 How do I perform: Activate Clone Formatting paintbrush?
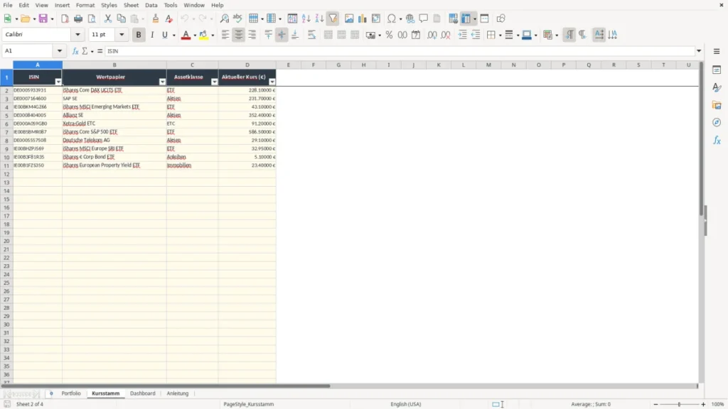point(156,18)
